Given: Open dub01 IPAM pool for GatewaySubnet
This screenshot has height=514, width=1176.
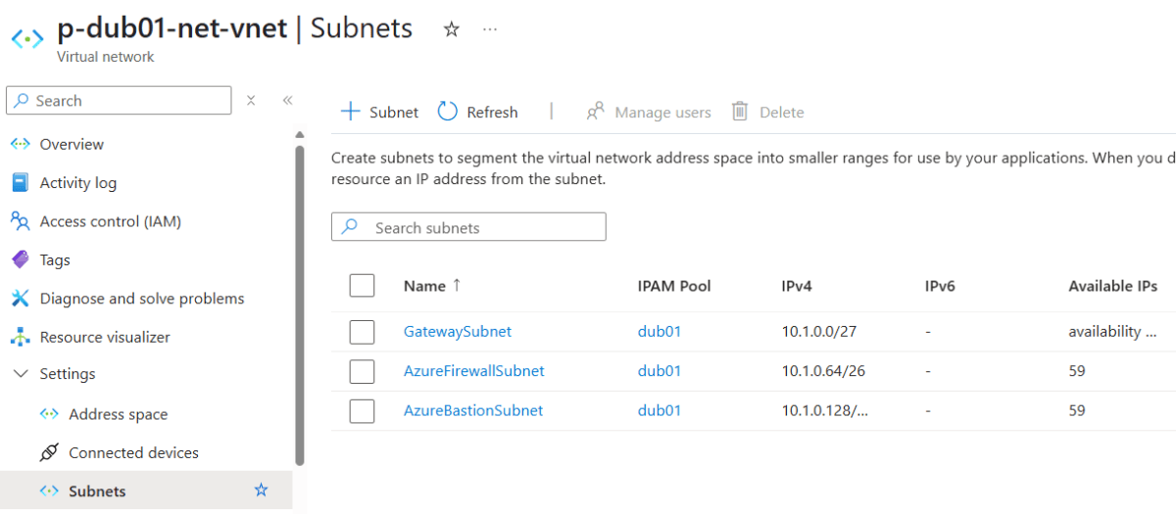Looking at the screenshot, I should pos(659,332).
